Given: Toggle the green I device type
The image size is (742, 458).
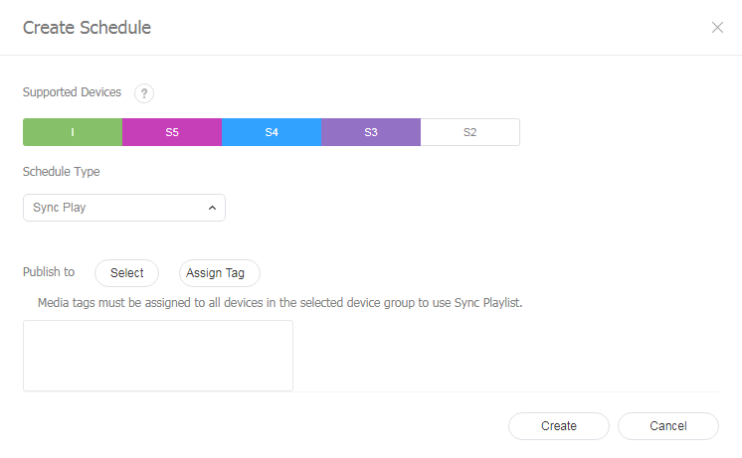Looking at the screenshot, I should [73, 132].
